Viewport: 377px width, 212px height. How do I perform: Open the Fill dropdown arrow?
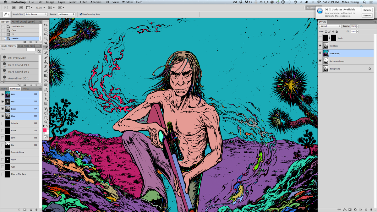pyautogui.click(x=358, y=31)
